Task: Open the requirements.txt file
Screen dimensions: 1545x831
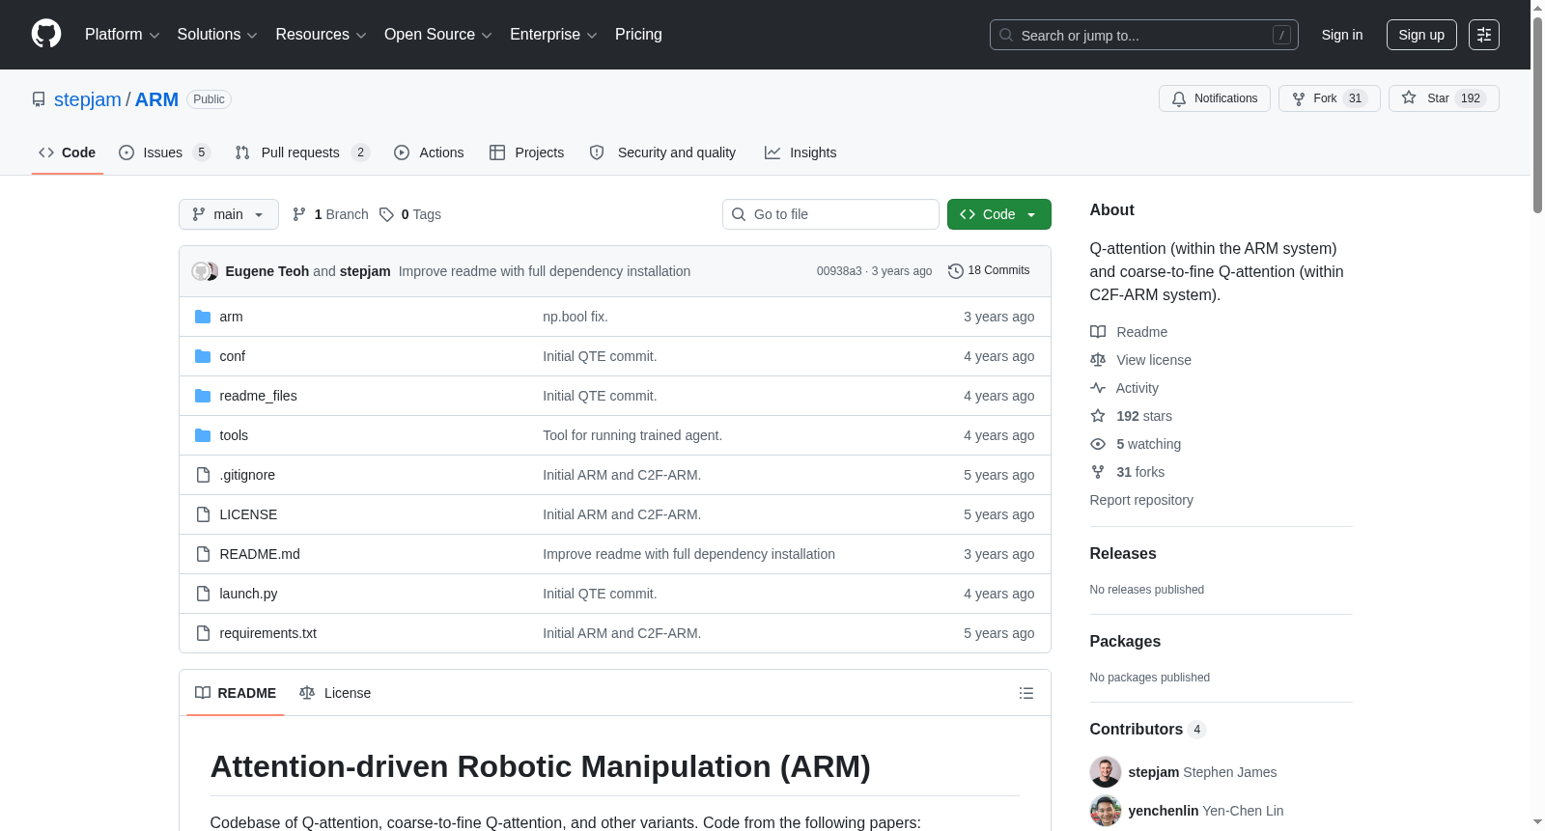Action: point(268,633)
